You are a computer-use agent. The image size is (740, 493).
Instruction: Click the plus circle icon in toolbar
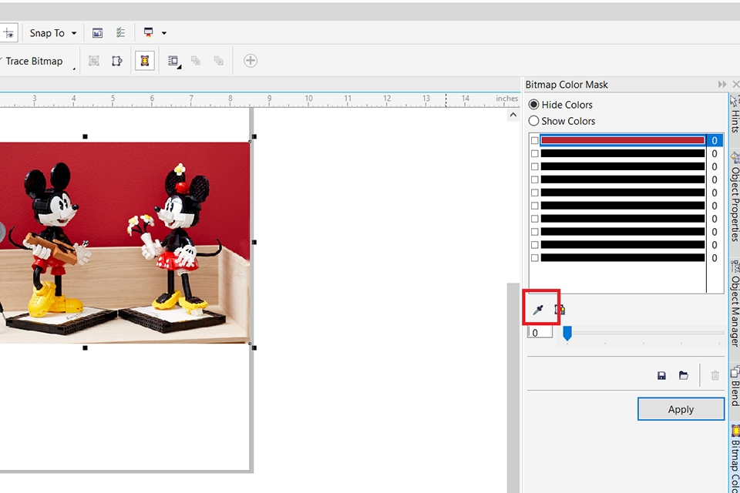pyautogui.click(x=250, y=61)
